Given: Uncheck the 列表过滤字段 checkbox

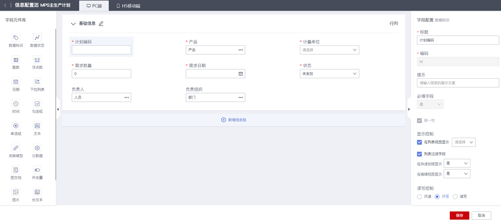Looking at the screenshot, I should pyautogui.click(x=419, y=154).
